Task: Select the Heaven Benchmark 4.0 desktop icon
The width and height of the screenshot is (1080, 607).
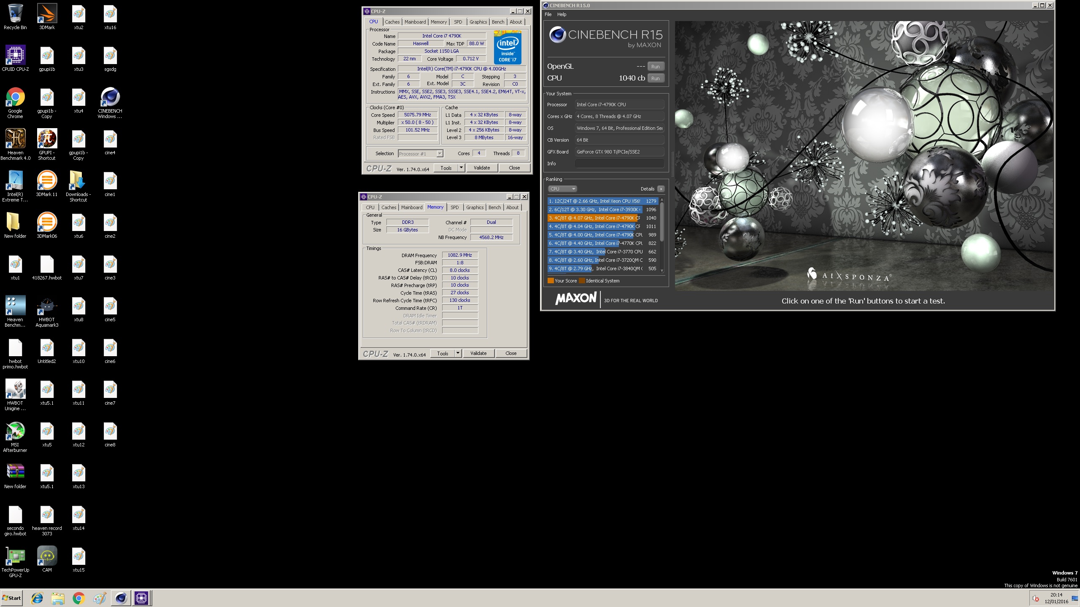Action: [15, 145]
